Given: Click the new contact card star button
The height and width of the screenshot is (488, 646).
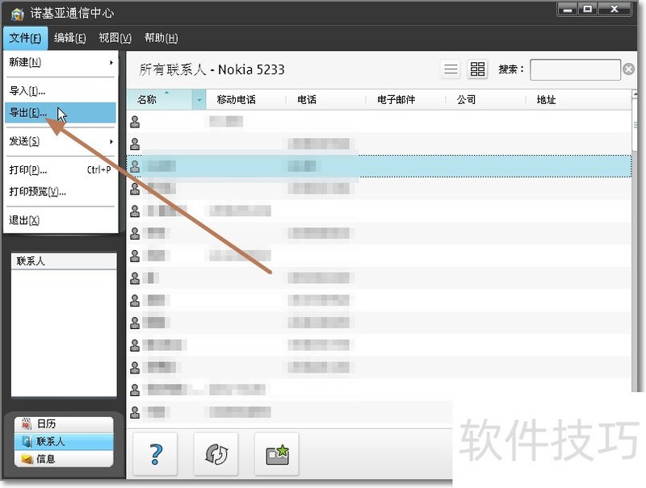Looking at the screenshot, I should point(276,454).
